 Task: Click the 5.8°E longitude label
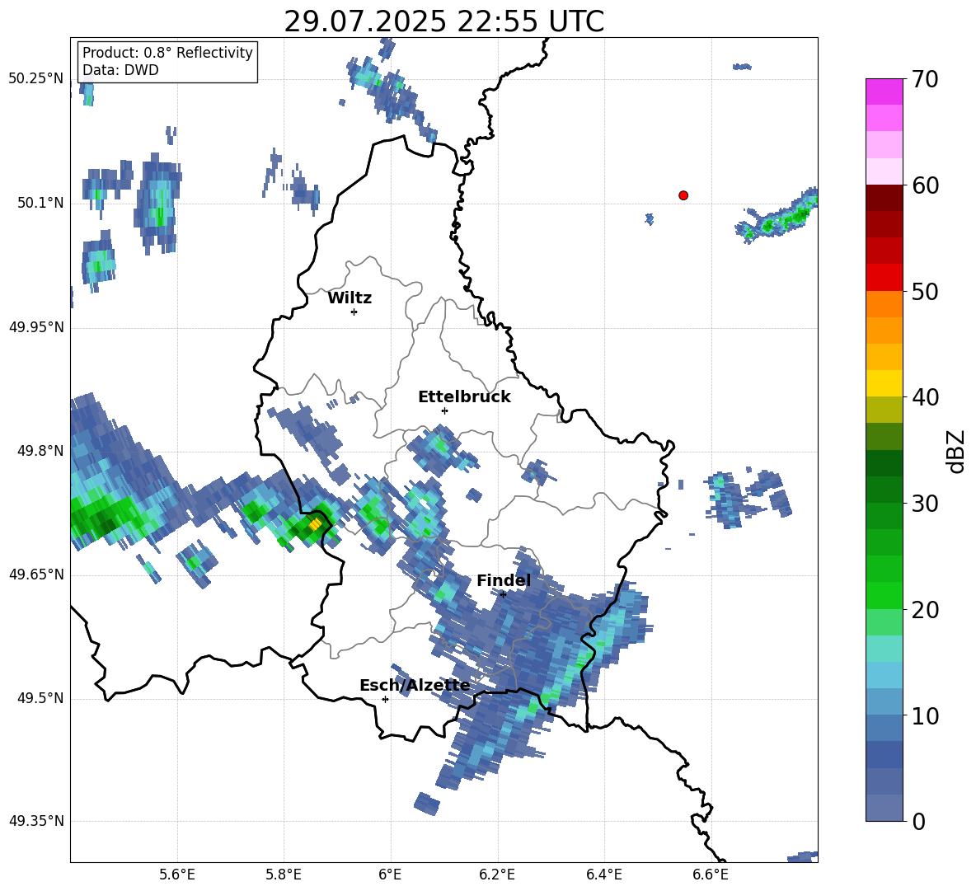pos(284,875)
